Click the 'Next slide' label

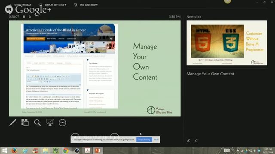(194, 17)
